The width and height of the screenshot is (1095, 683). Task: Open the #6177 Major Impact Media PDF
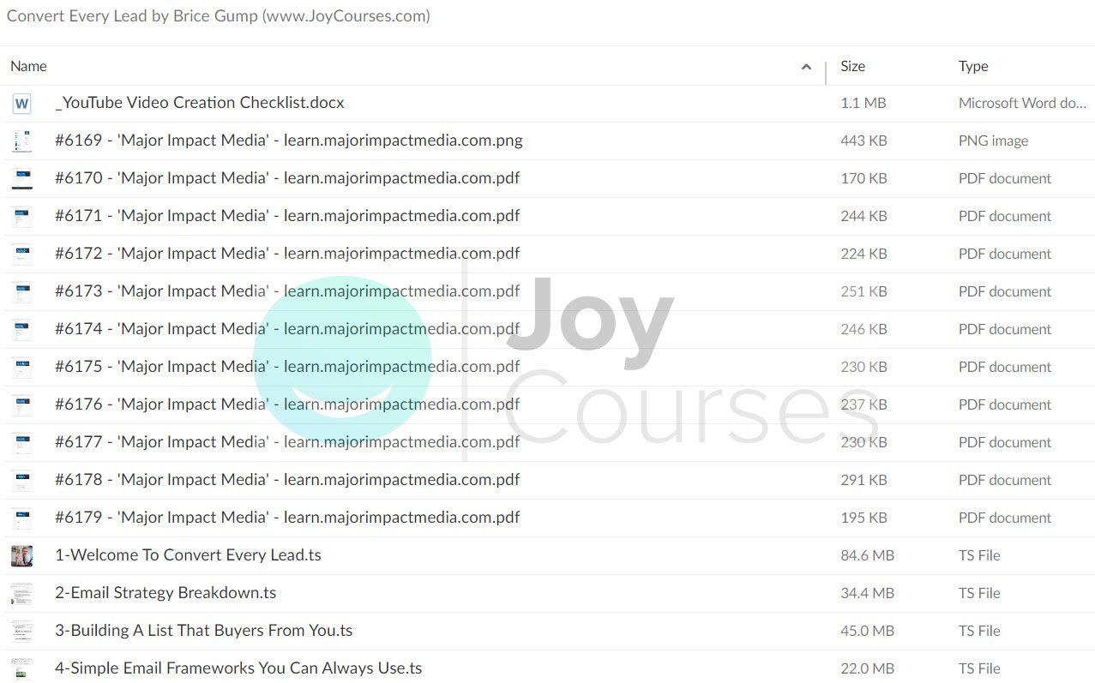[287, 442]
